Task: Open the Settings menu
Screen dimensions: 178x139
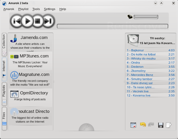Action: 49,9
